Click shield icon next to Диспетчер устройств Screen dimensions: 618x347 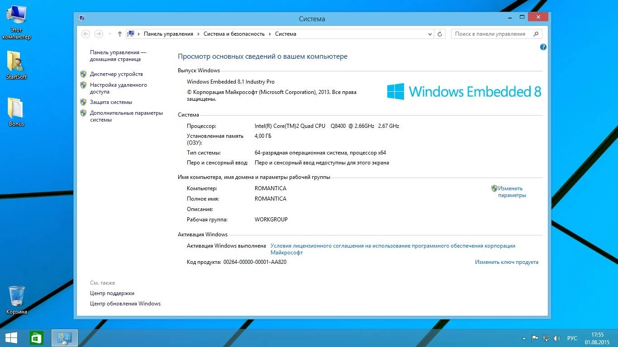[83, 74]
